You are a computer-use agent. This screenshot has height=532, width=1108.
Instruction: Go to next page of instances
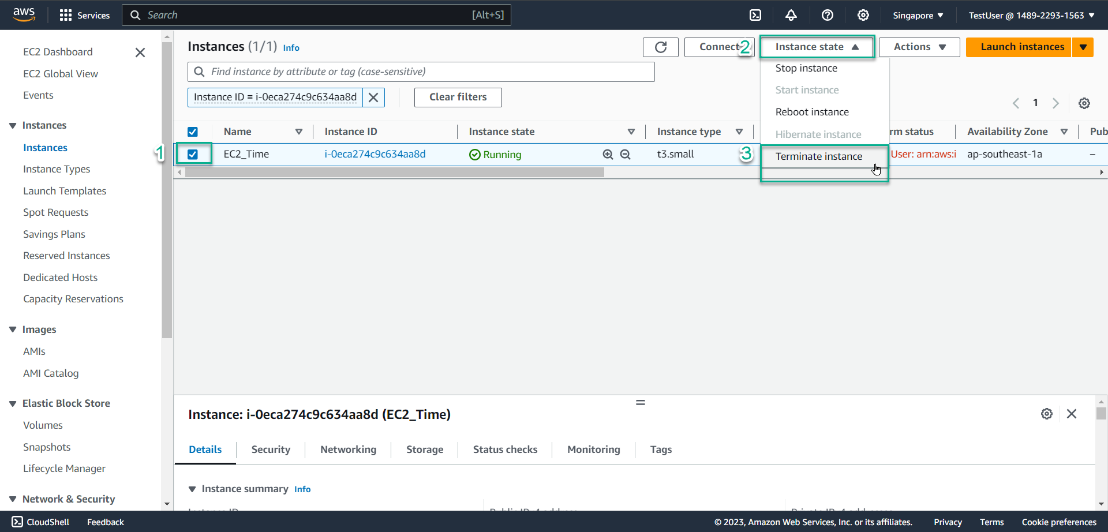(x=1055, y=103)
